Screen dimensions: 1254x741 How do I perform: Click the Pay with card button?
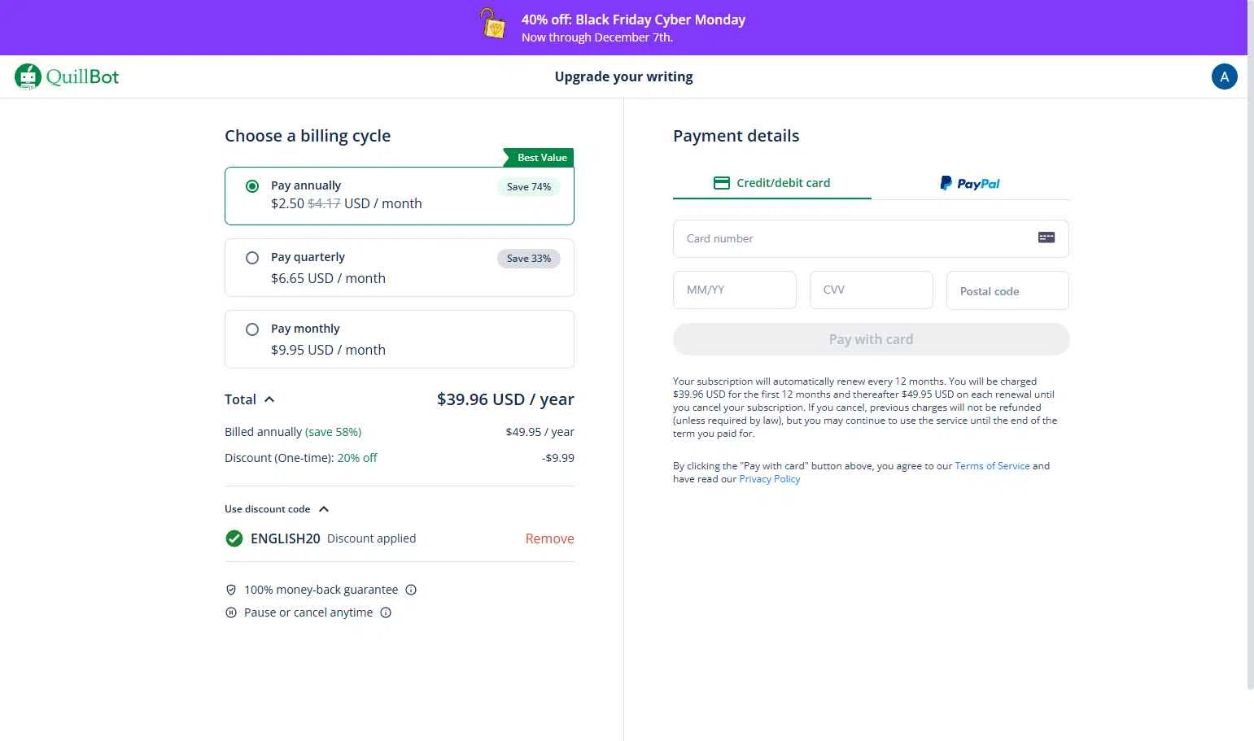(x=871, y=339)
